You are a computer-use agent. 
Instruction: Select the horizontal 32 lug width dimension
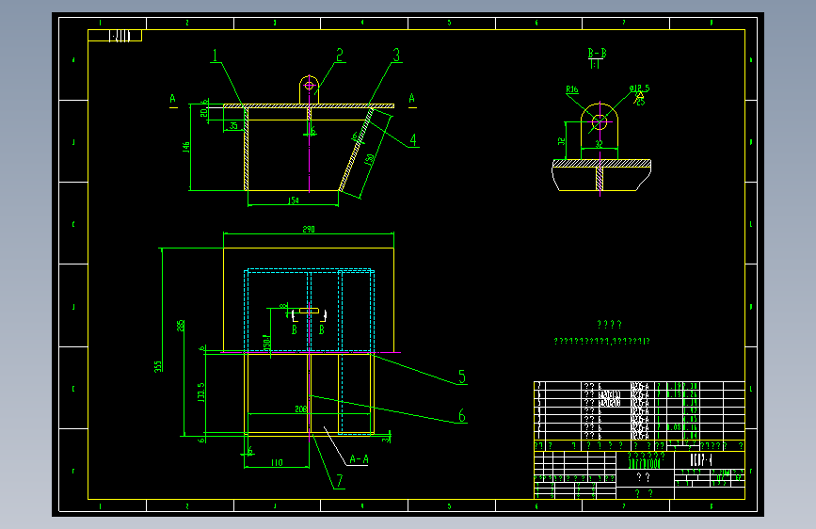pos(599,144)
